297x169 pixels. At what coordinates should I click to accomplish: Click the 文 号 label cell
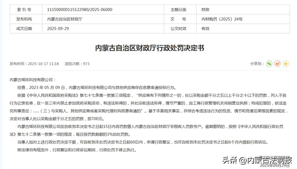point(180,19)
